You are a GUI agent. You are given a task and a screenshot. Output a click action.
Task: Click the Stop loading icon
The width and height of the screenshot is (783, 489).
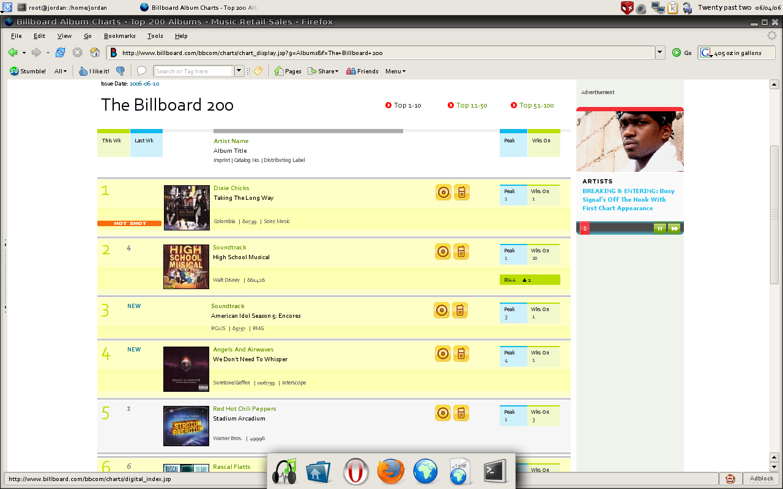78,53
